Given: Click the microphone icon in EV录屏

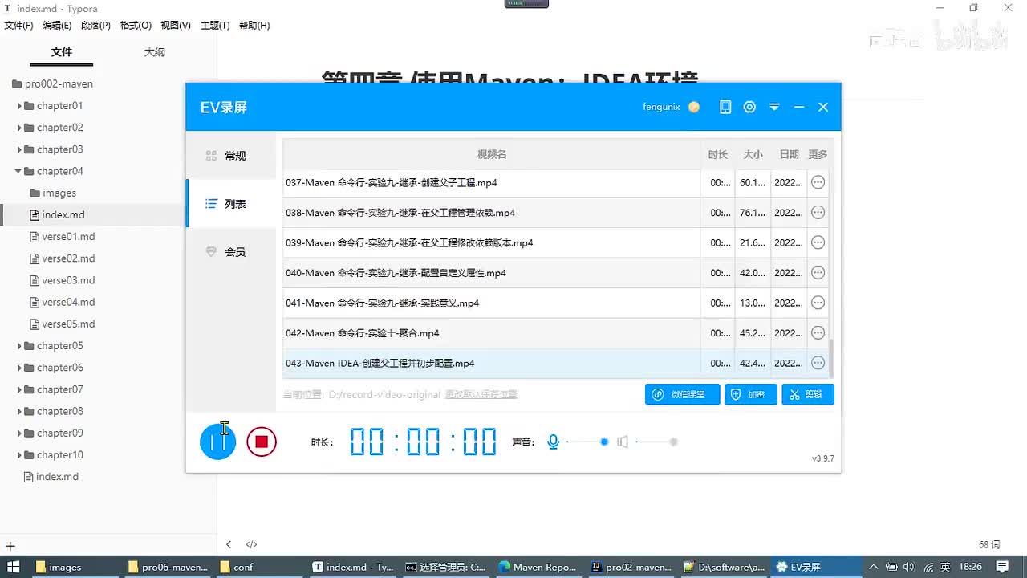Looking at the screenshot, I should pos(553,442).
